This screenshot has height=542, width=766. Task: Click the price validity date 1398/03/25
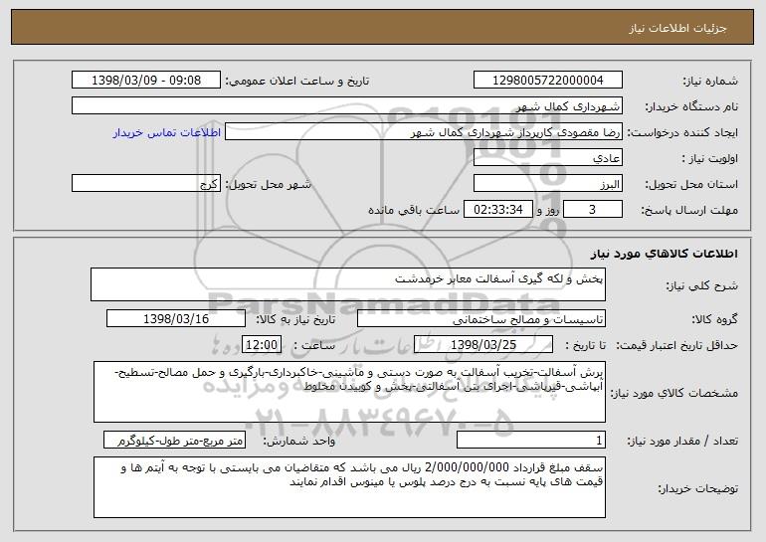coord(483,344)
